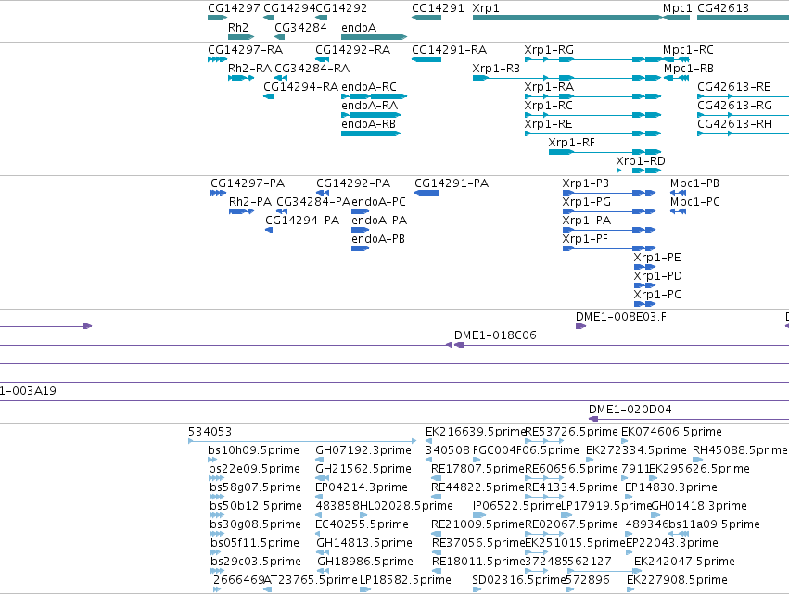
Task: Select transcript endoA-RA
Action: click(369, 106)
